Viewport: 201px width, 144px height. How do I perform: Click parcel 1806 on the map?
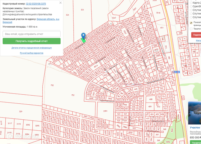(x=101, y=83)
